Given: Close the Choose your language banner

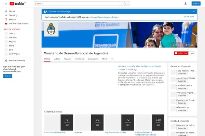Looking at the screenshot, I should [x=194, y=12].
